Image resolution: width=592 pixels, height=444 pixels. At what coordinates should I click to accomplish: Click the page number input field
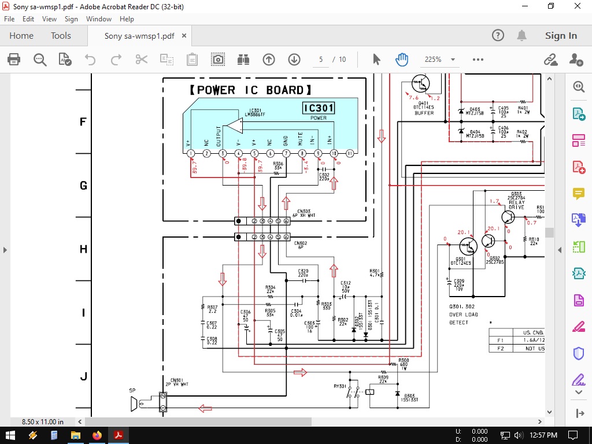tap(321, 60)
